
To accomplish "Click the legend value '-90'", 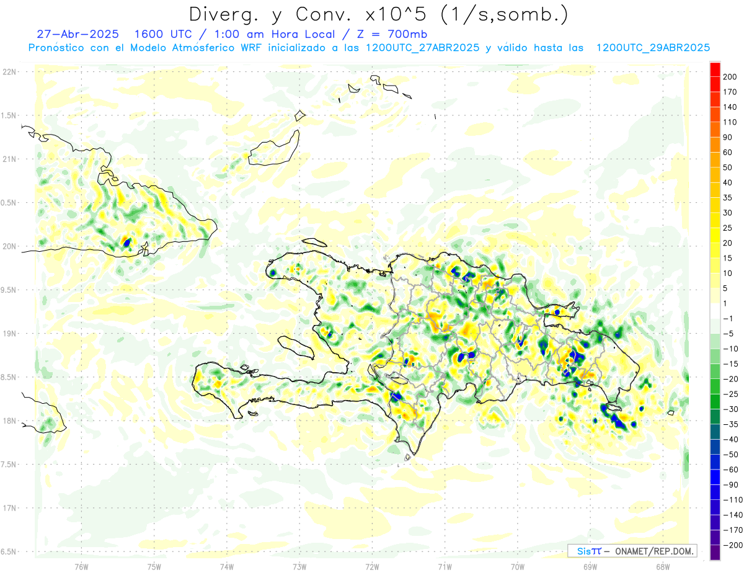I will pos(730,485).
